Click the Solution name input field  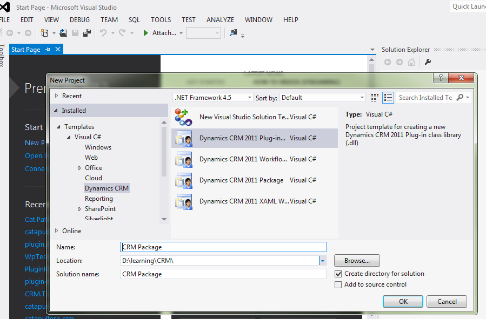(x=223, y=274)
